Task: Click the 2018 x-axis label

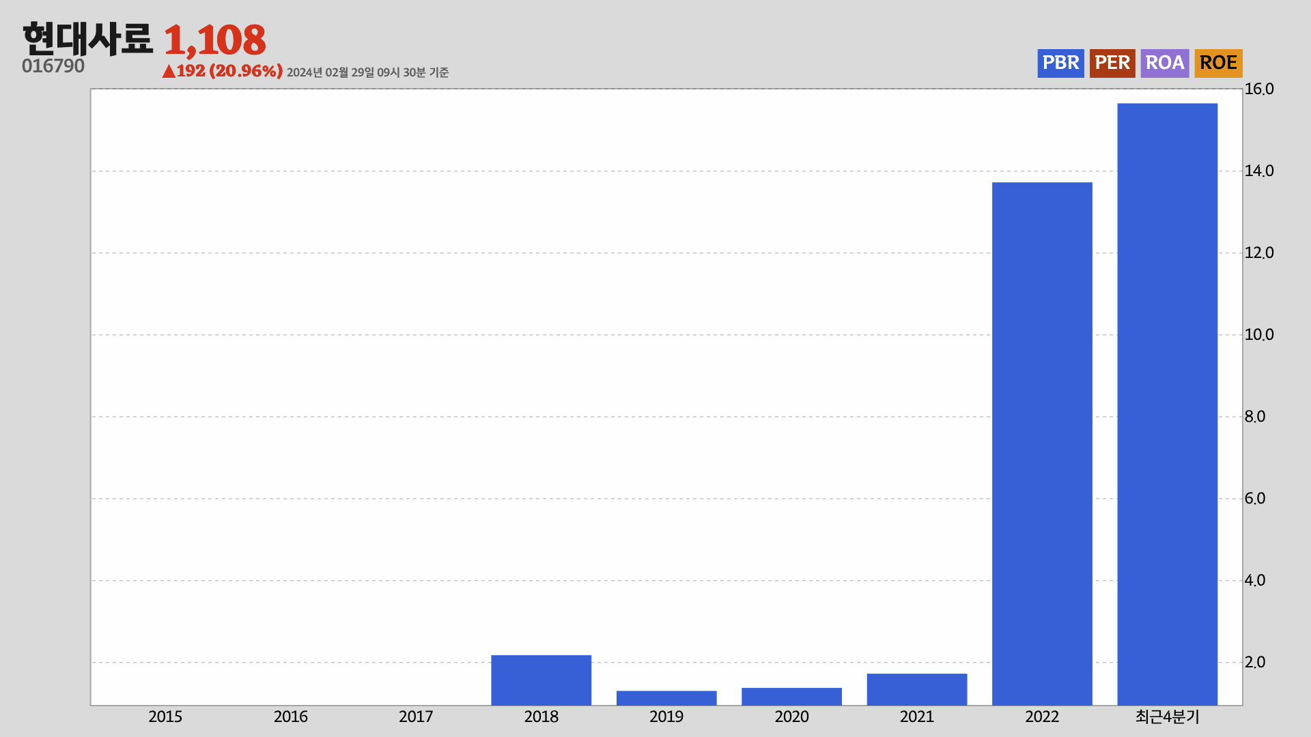Action: (541, 717)
